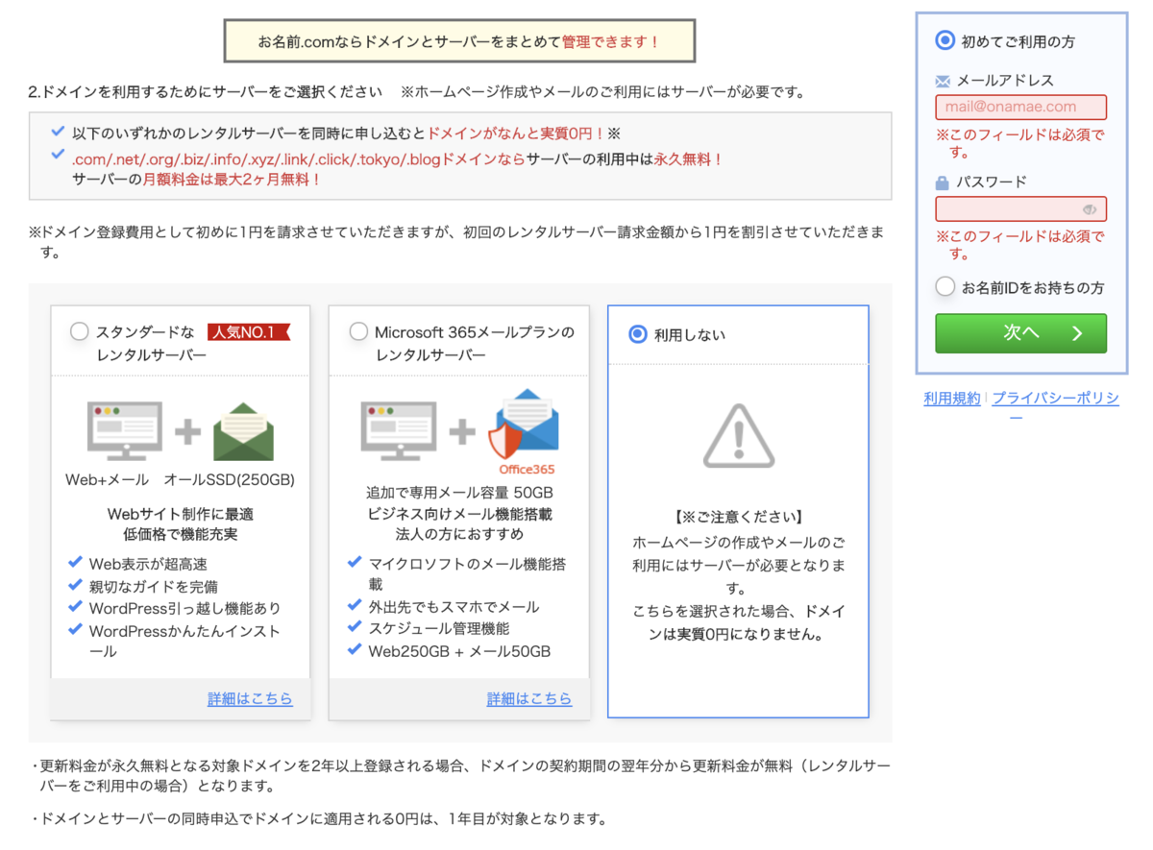Click the plus sign in standard server card
The image size is (1153, 850).
188,431
